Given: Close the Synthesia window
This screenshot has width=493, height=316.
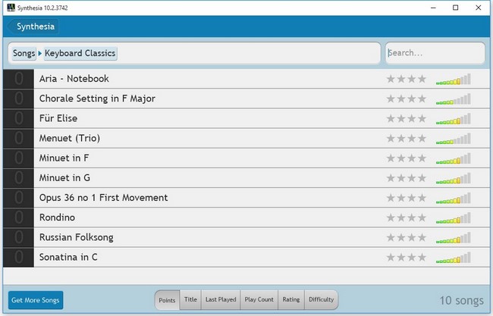Looking at the screenshot, I should coord(479,8).
